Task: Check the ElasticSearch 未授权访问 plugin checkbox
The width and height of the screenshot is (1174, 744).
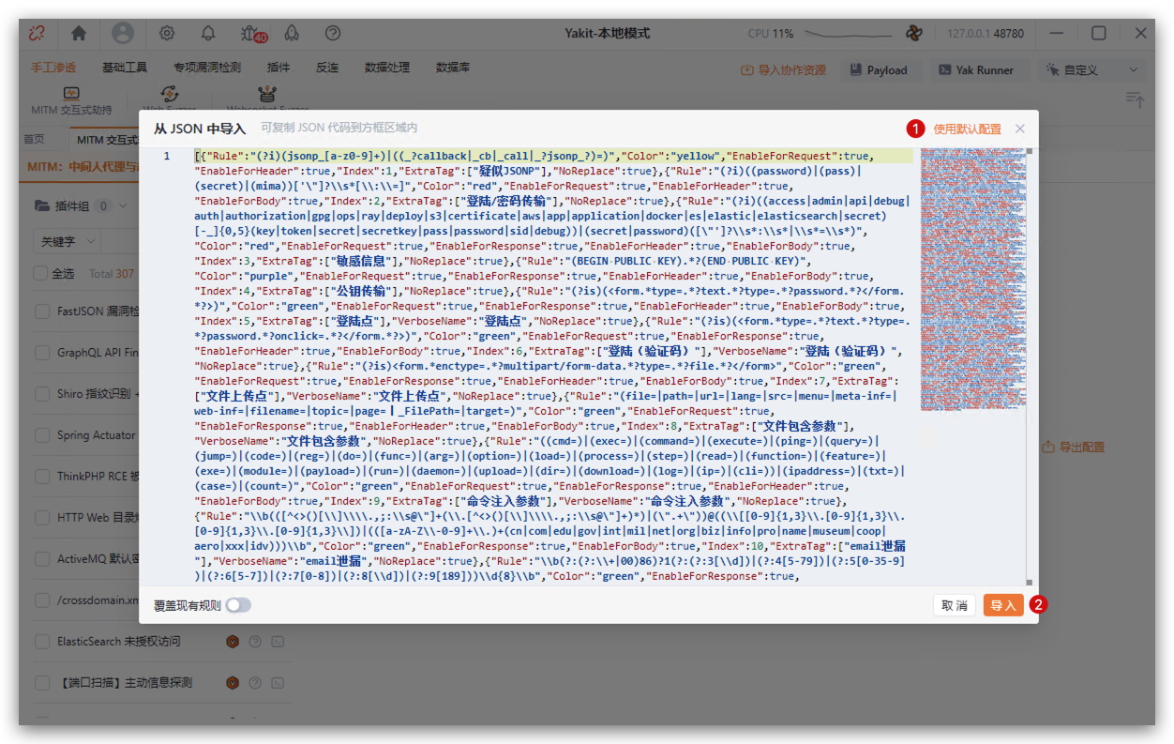Action: tap(41, 642)
